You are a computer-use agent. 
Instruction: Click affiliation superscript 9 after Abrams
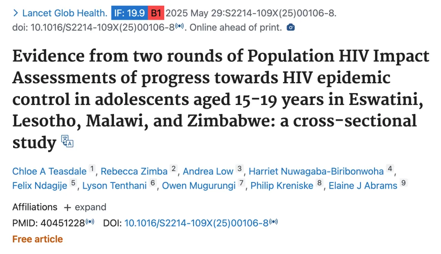point(403,183)
